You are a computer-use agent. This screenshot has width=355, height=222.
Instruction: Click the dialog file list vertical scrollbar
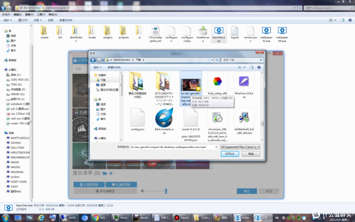coord(262,106)
